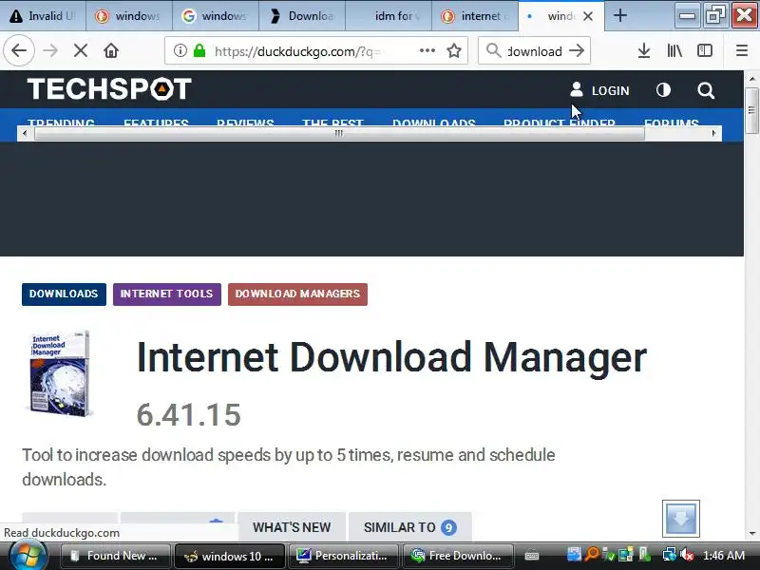Open Found New taskbar window
This screenshot has width=760, height=570.
(116, 556)
